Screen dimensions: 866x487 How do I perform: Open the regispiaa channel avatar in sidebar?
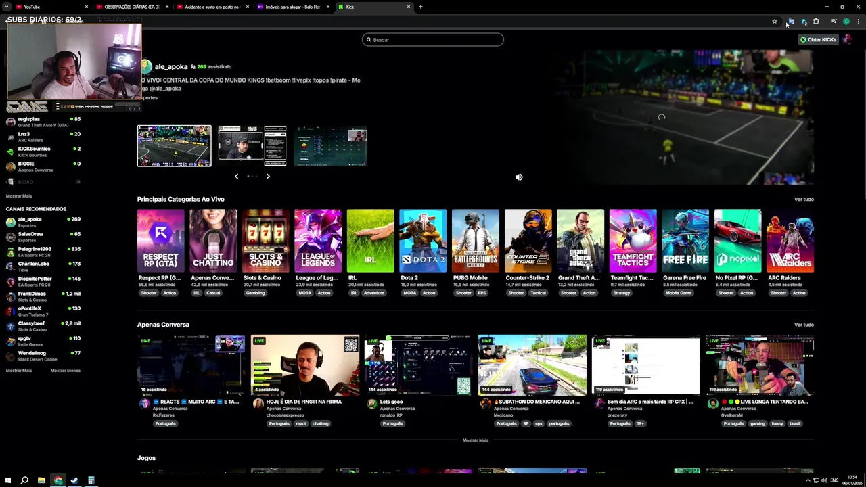10,122
